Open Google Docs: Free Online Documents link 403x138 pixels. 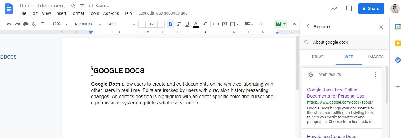[336, 93]
